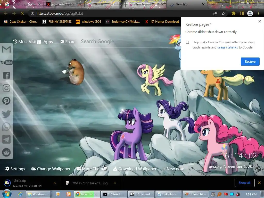Open media player taskbar icon
Image resolution: width=264 pixels, height=198 pixels.
pos(58,194)
